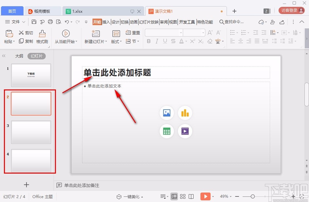This screenshot has height=202, width=309.
Task: Click the insert chart placeholder icon
Action: [x=185, y=113]
